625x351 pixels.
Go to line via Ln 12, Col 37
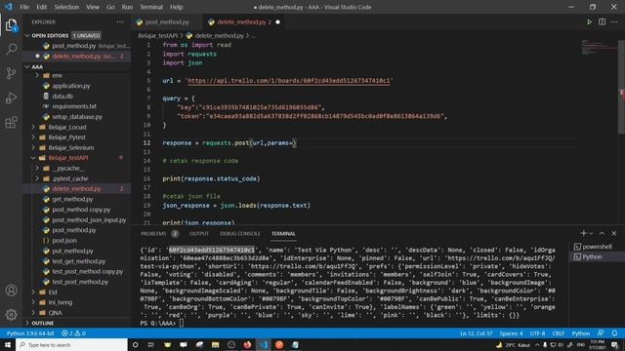pos(477,333)
